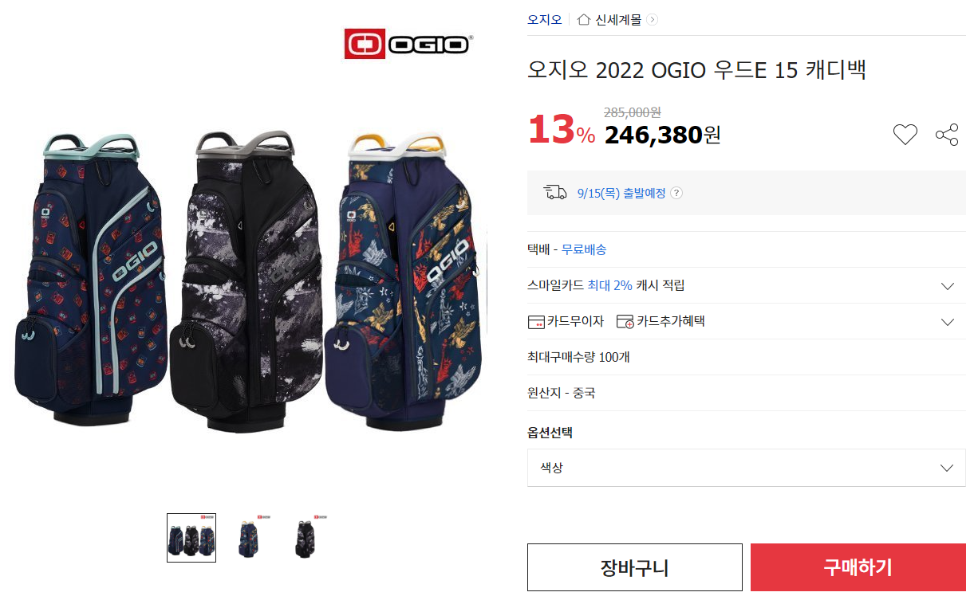This screenshot has width=974, height=600.
Task: Open the 색상 option dropdown
Action: click(747, 468)
